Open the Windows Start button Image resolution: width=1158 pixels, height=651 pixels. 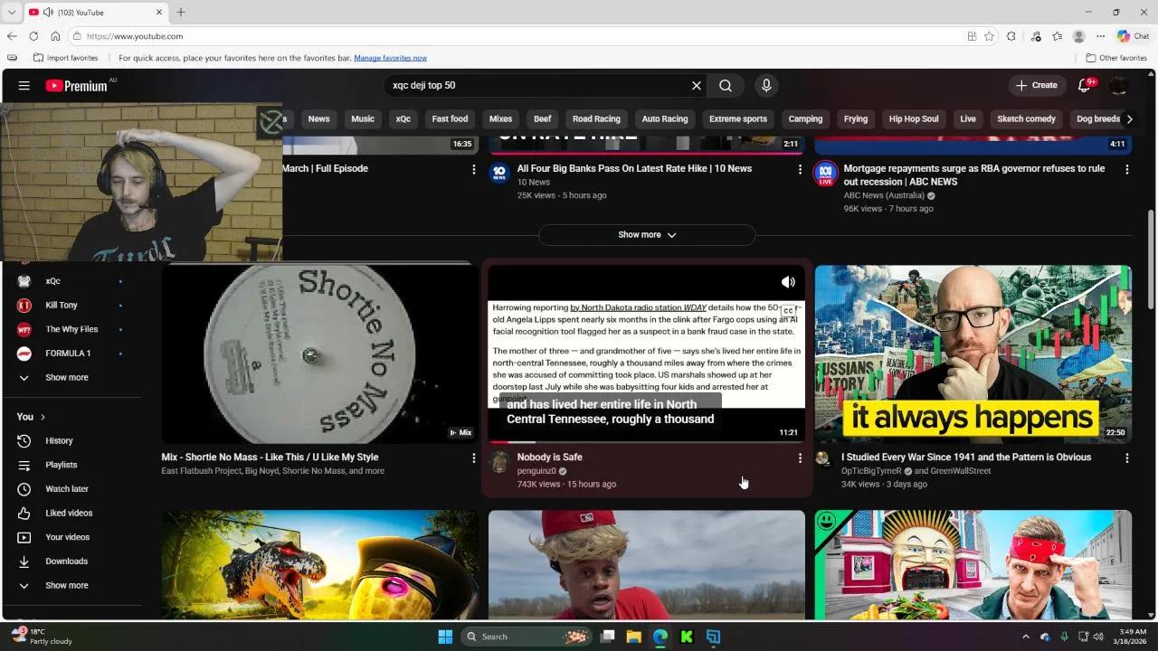pos(445,637)
